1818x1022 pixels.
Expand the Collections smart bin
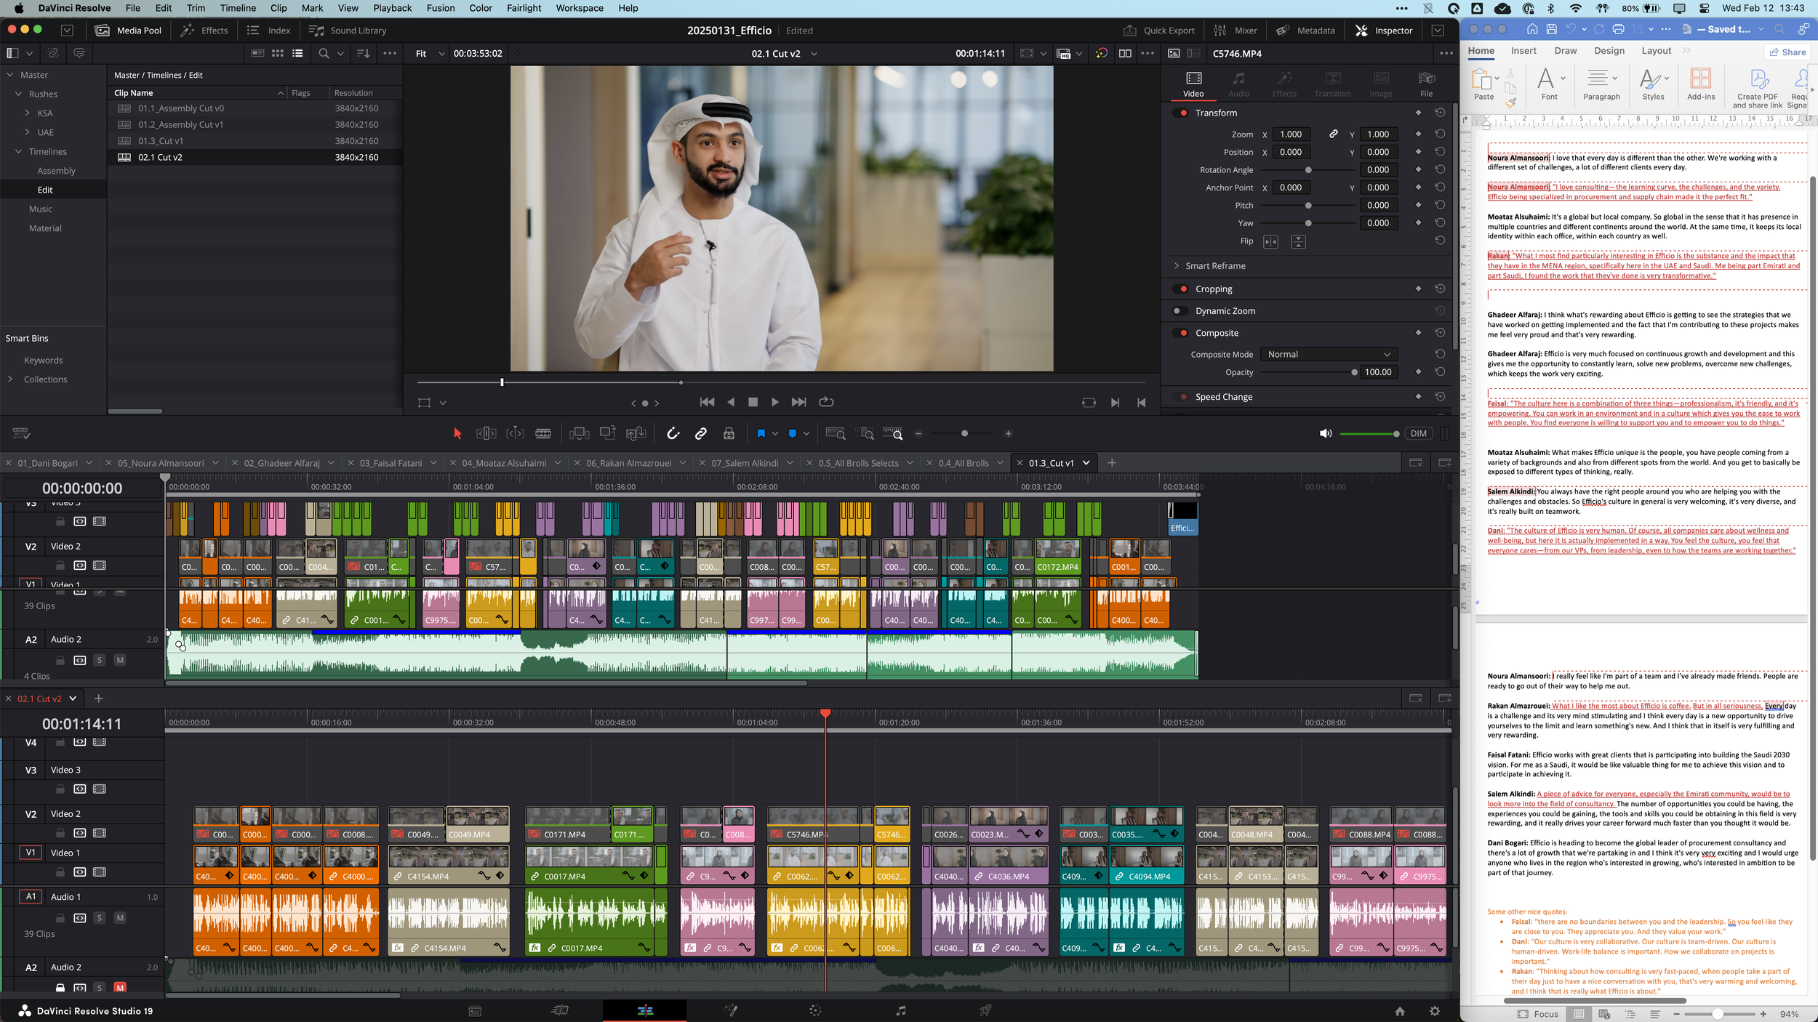10,379
